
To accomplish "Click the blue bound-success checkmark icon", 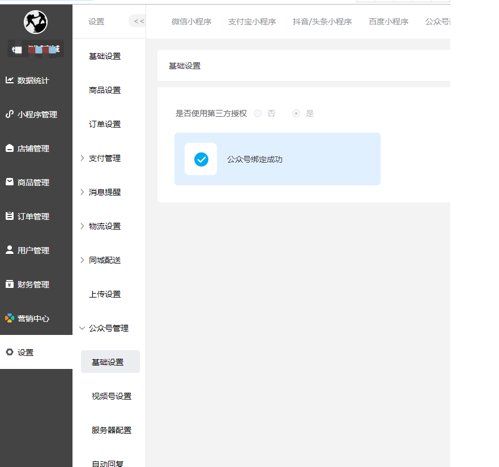I will click(x=201, y=159).
